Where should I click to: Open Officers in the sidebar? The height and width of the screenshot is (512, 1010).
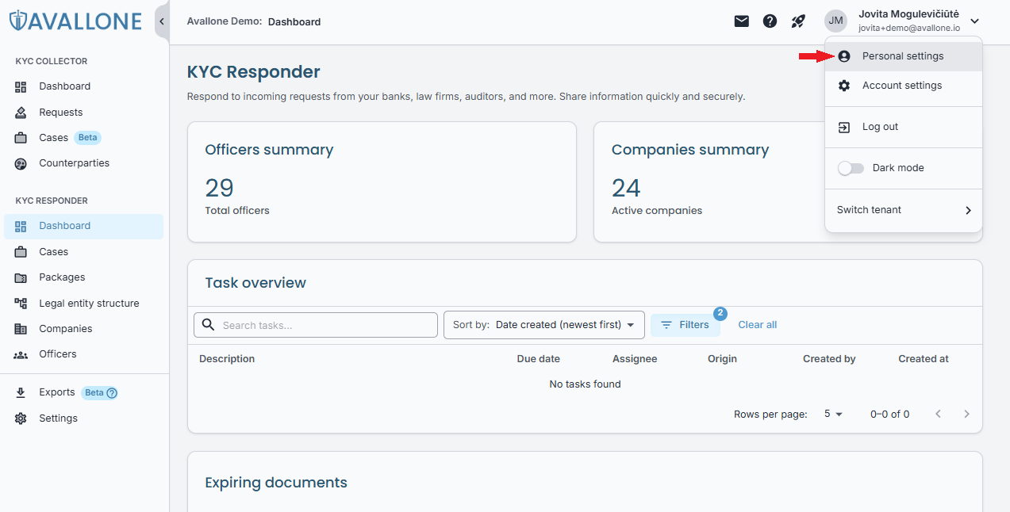tap(84, 354)
